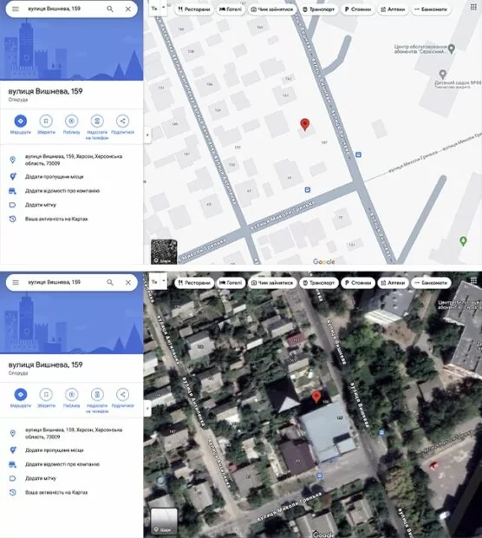Click the address row in default map view panel
Screen dimensions: 482x538
(x=71, y=160)
